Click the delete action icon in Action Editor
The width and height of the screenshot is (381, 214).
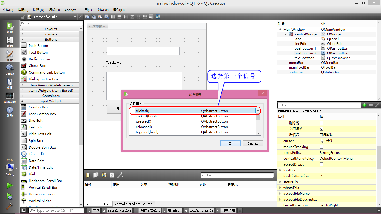point(112,175)
